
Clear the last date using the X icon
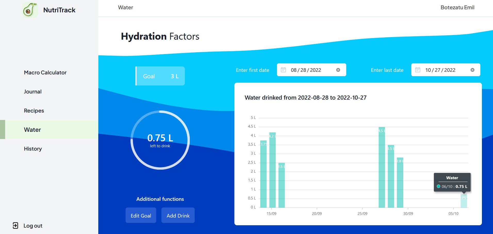472,70
